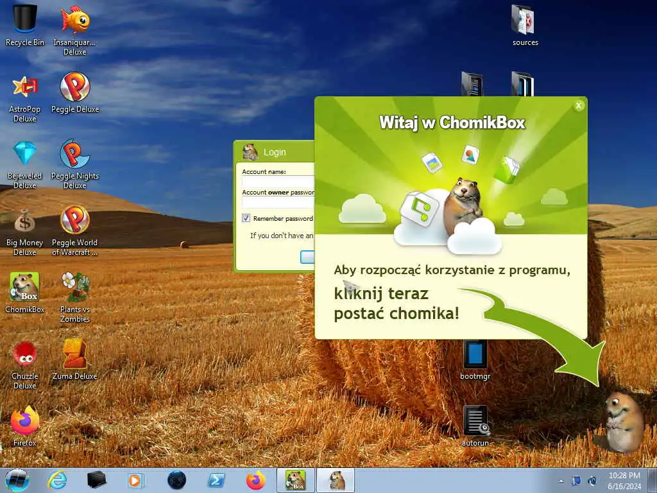This screenshot has height=493, width=657.
Task: Show hidden system tray icons
Action: tap(561, 481)
